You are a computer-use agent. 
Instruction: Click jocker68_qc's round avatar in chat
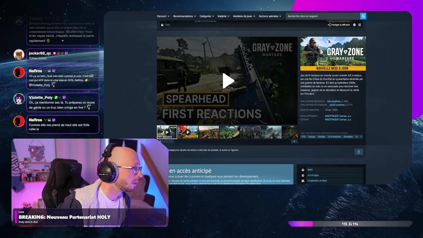click(x=19, y=55)
